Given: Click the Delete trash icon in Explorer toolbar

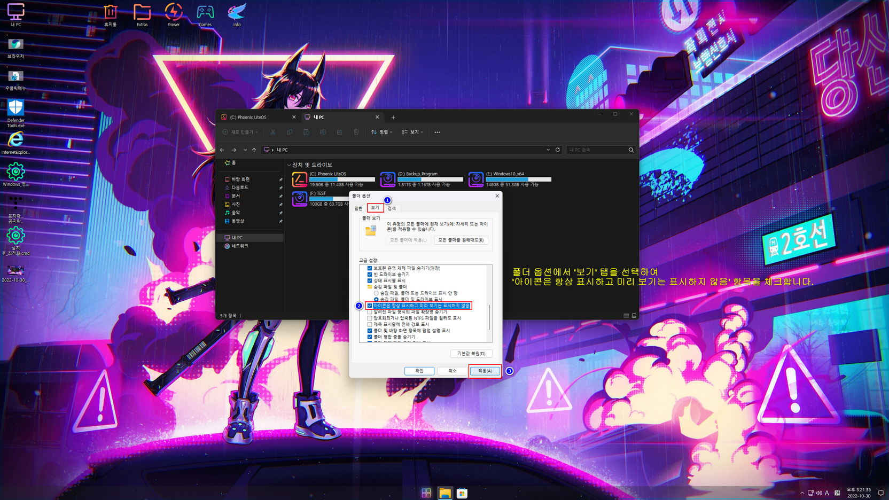Looking at the screenshot, I should (x=356, y=132).
